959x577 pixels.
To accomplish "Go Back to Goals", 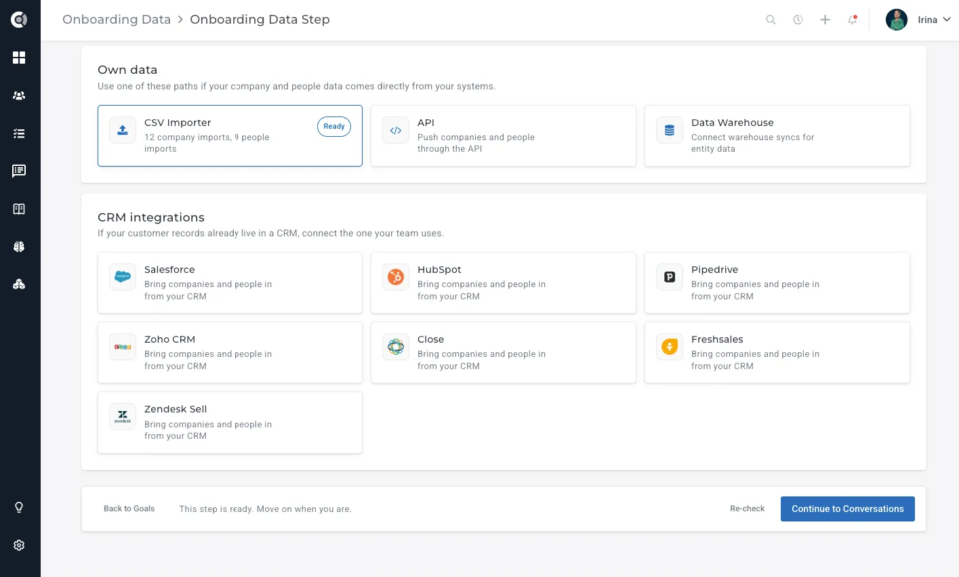I will [x=129, y=509].
